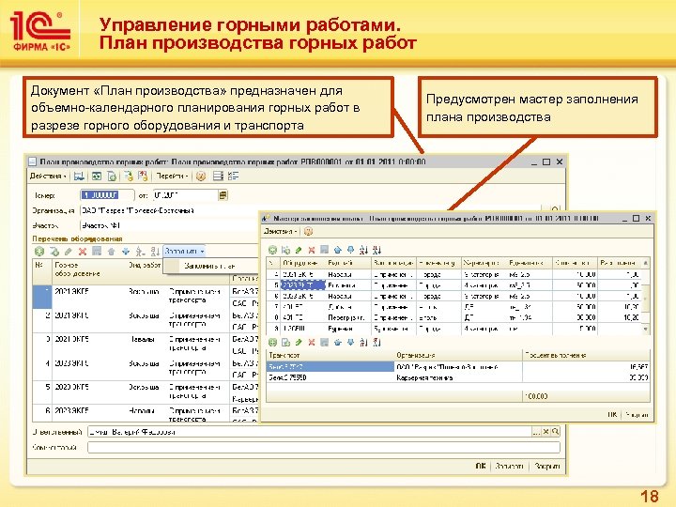Image resolution: width=676 pixels, height=507 pixels.
Task: Select row 5 highlighted in the upper Мастер table
Action: [x=454, y=285]
